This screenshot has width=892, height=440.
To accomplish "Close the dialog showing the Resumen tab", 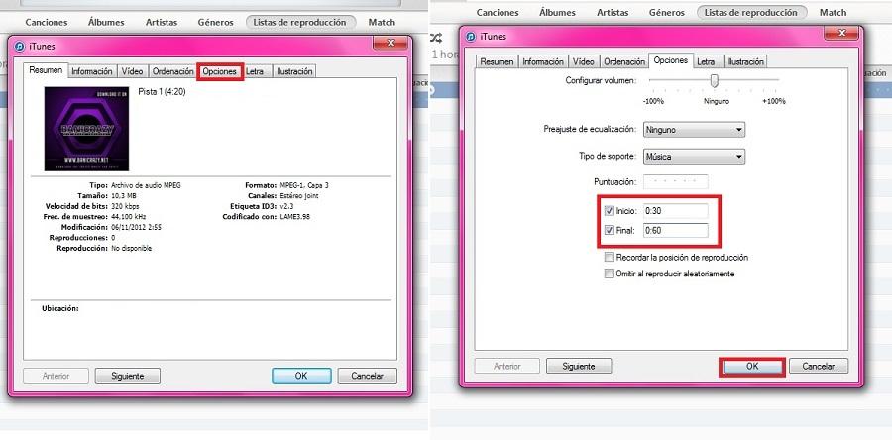I will (390, 44).
